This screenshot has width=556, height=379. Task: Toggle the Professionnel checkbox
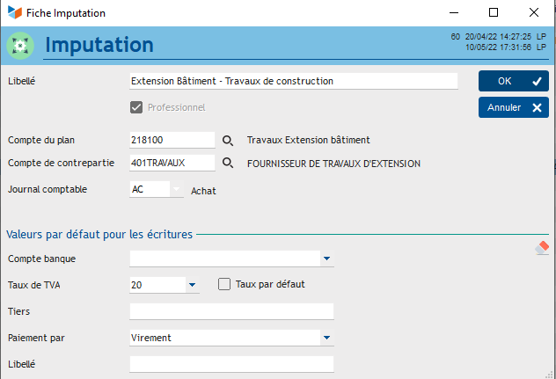[136, 107]
